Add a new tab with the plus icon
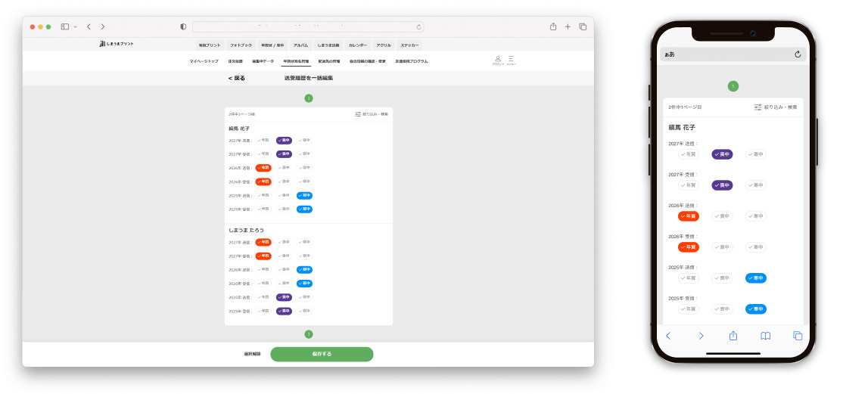 coord(568,26)
